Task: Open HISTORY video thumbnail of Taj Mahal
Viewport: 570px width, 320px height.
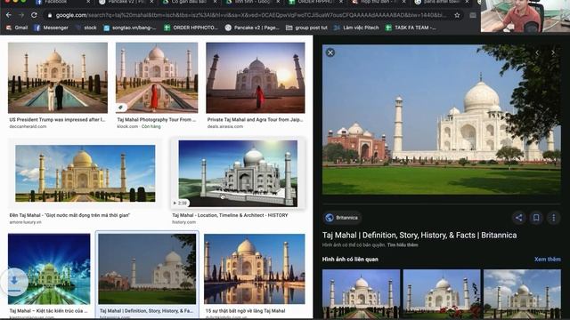Action: (x=238, y=173)
